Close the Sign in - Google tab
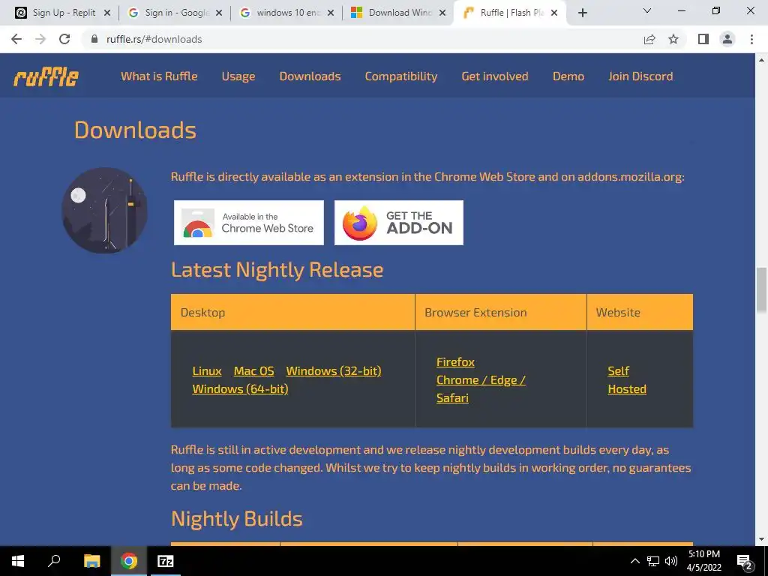The height and width of the screenshot is (576, 768). [220, 13]
